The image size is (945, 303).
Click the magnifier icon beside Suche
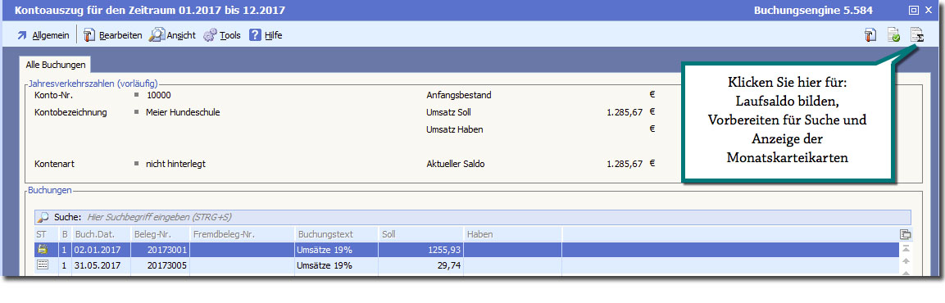tap(43, 217)
